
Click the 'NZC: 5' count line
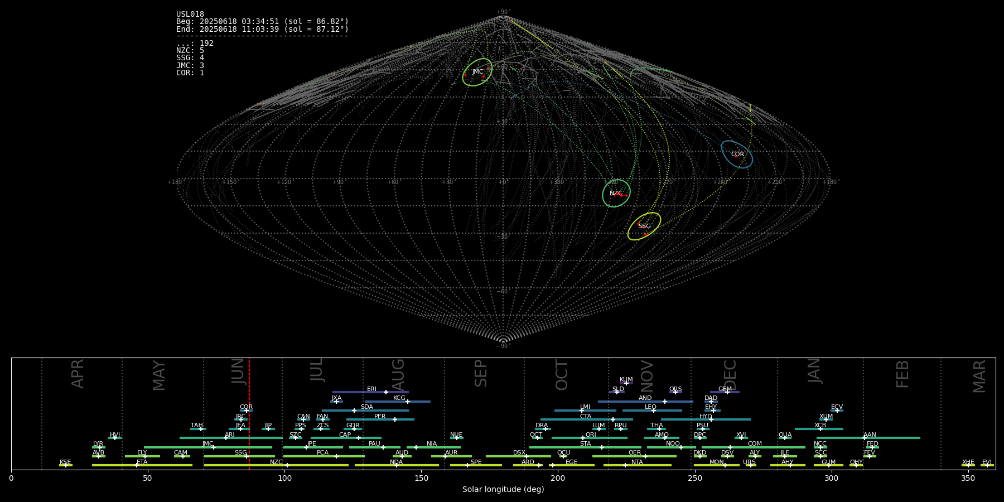point(190,51)
